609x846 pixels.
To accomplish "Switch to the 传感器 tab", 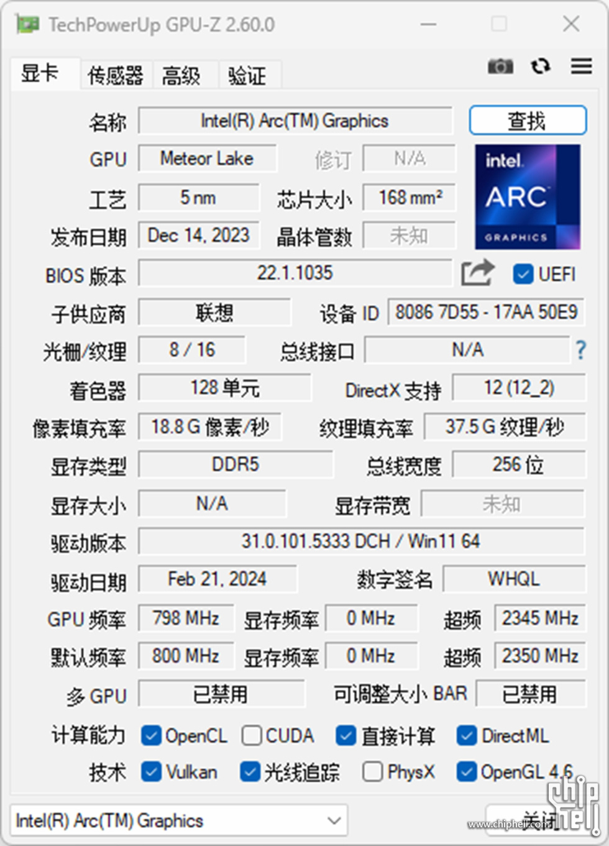I will pos(116,76).
